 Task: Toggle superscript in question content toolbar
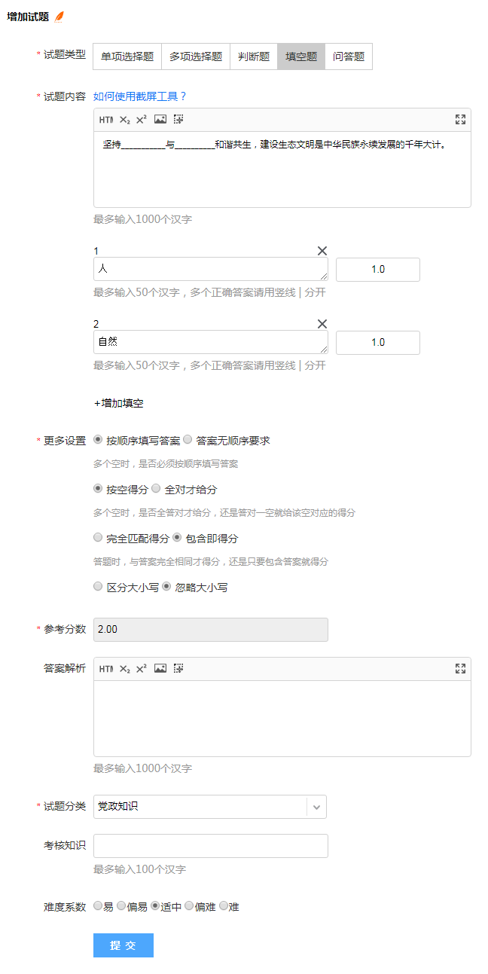[142, 120]
